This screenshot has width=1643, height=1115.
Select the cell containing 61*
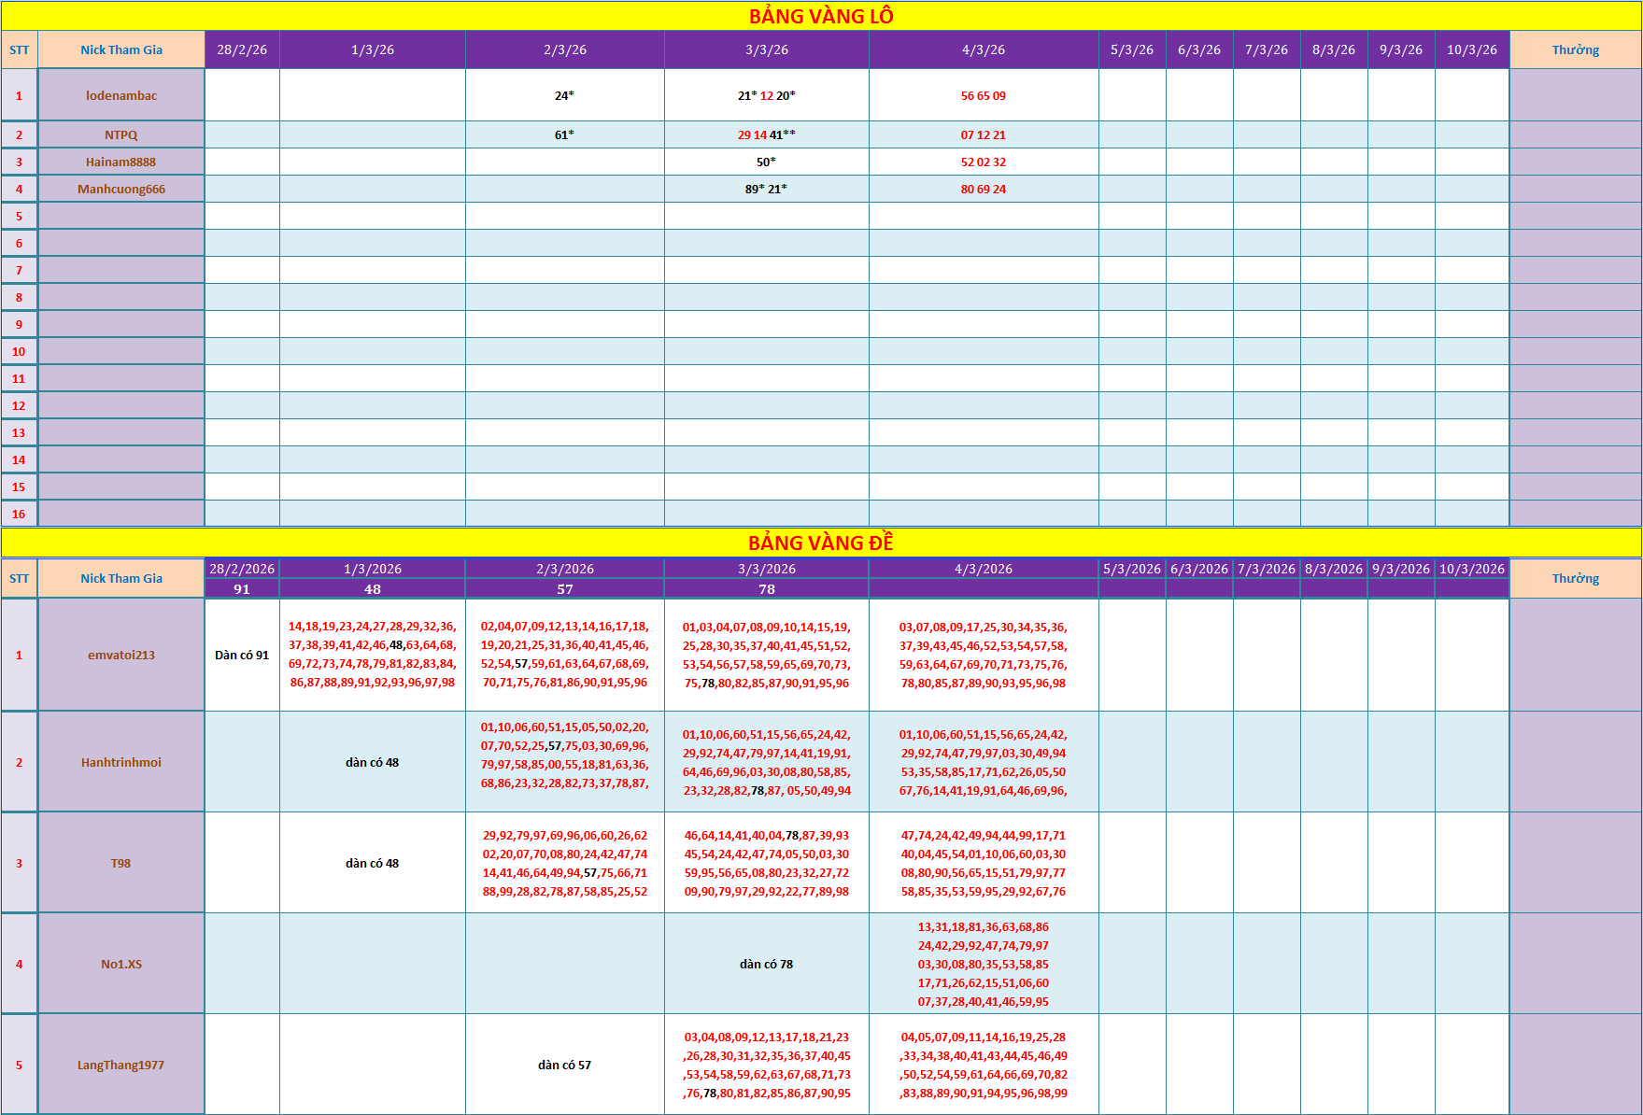[x=564, y=134]
